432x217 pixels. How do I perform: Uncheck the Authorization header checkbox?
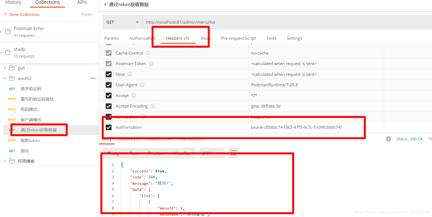(109, 127)
